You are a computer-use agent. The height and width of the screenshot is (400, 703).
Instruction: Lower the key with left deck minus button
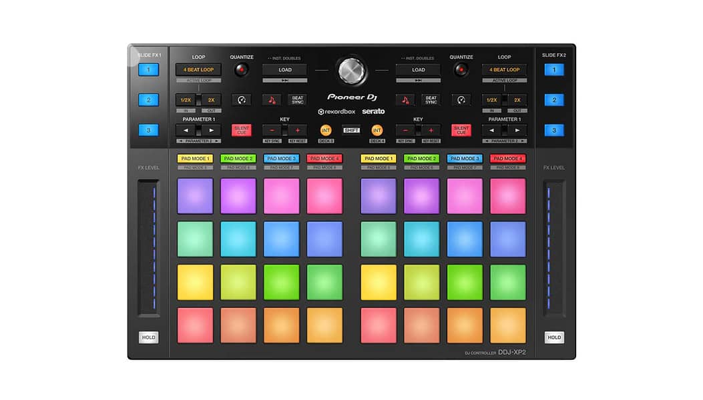pos(272,131)
